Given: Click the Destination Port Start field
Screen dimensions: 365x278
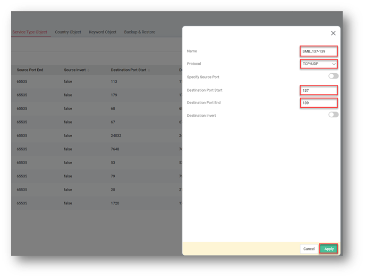Looking at the screenshot, I should point(319,90).
